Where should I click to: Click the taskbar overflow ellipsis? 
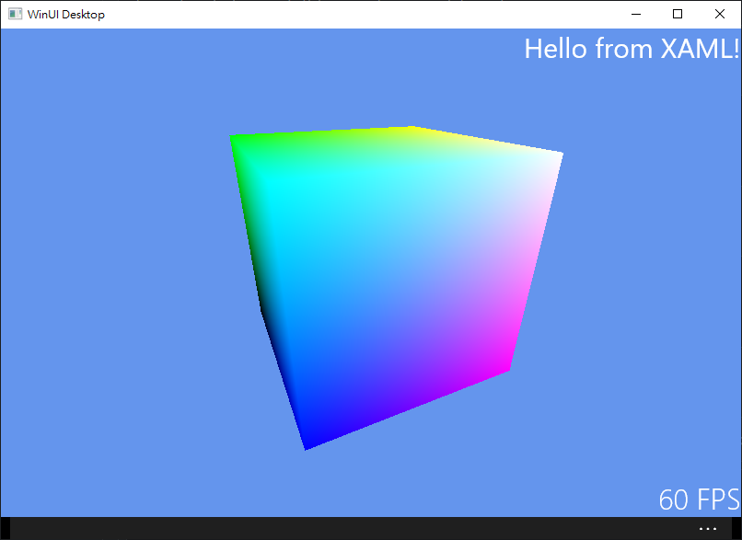708,527
